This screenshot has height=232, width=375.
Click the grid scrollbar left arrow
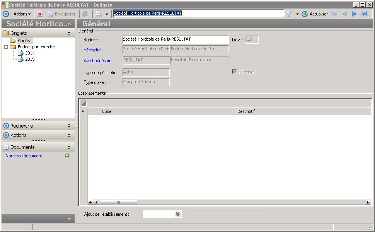pos(96,202)
